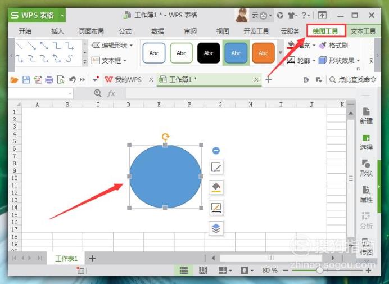389x284 pixels.
Task: Click the print preview icon
Action: 61,80
